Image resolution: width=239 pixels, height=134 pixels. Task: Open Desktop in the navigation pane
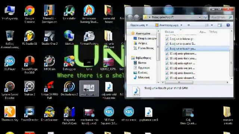pos(145,38)
